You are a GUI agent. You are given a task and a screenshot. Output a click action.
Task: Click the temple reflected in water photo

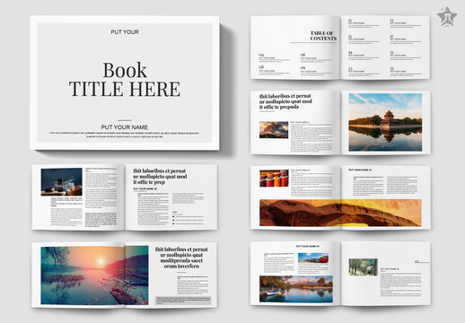(385, 122)
